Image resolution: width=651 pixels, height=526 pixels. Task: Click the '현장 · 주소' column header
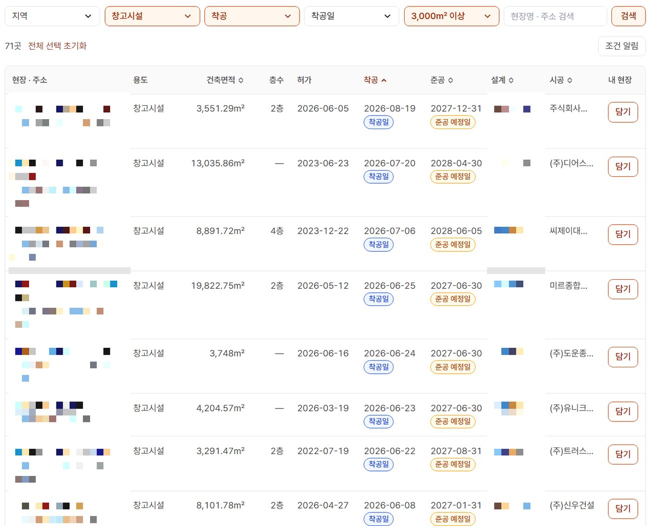30,80
